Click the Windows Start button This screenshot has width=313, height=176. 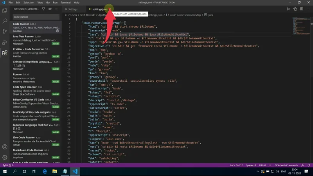point(5,171)
